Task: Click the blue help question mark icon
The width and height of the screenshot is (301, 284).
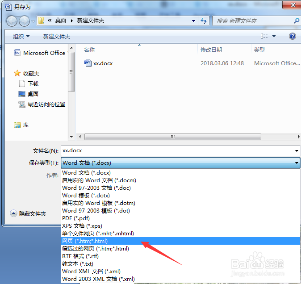Action: 293,36
